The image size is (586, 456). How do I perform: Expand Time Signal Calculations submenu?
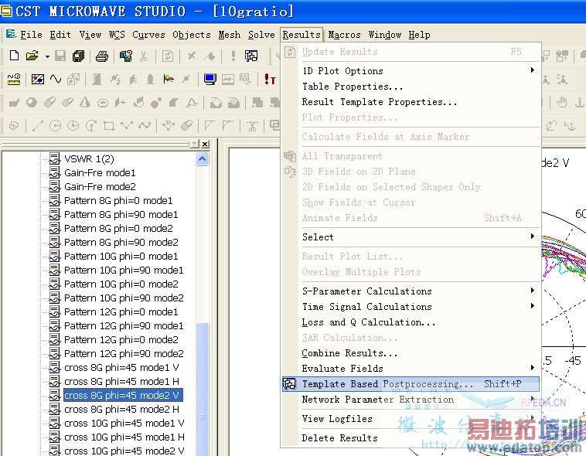coord(411,307)
